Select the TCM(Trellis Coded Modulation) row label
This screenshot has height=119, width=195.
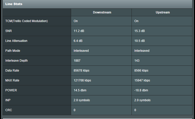click(26, 21)
